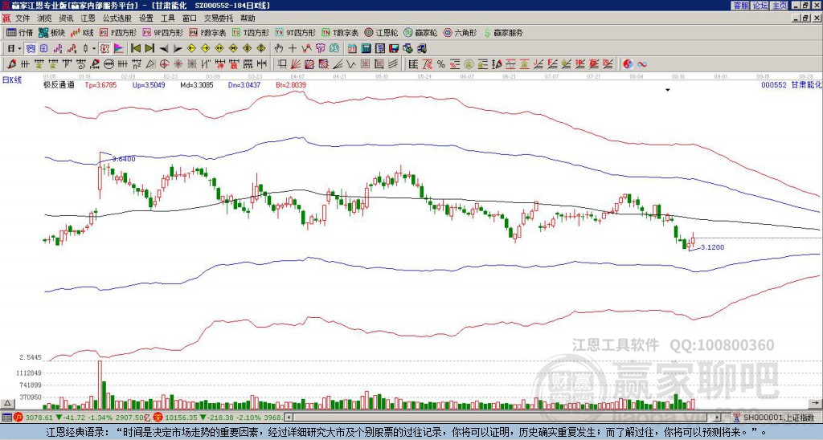Switch to K线 chart view
This screenshot has height=440, width=823.
[x=82, y=32]
